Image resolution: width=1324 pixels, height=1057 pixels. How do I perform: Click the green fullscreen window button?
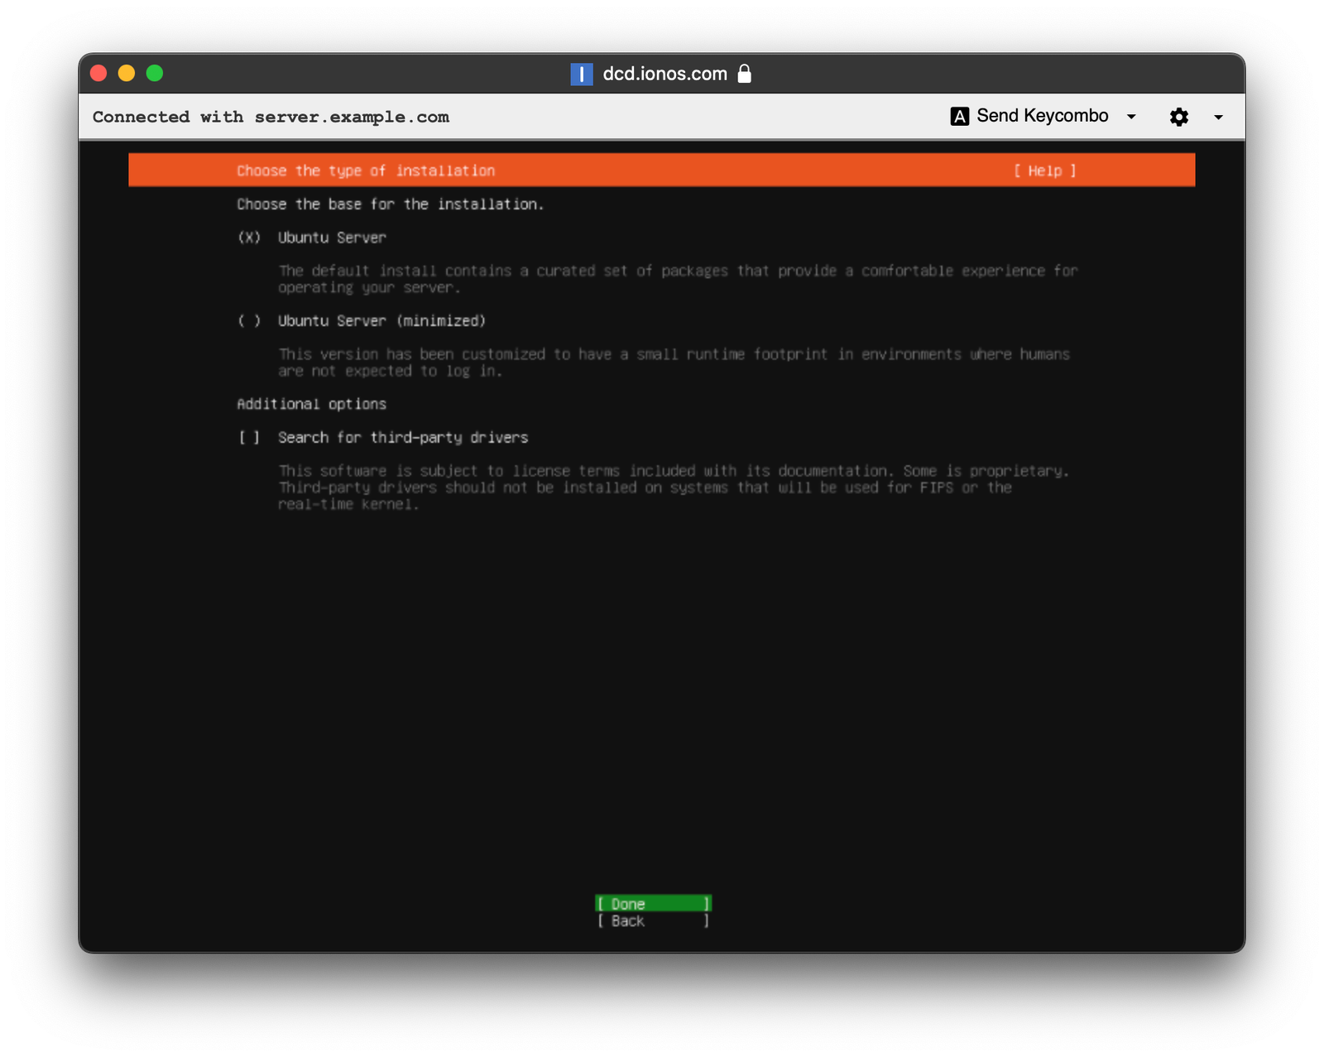click(x=155, y=73)
